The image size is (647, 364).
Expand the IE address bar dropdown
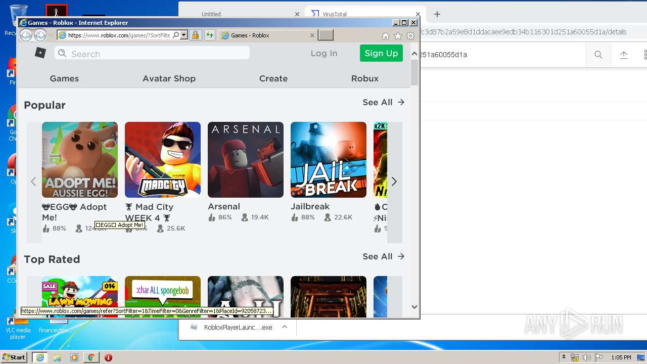coord(184,35)
